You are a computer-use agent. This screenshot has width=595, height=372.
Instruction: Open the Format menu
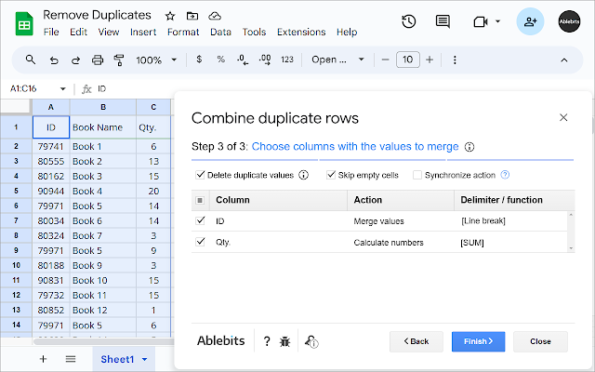click(183, 32)
